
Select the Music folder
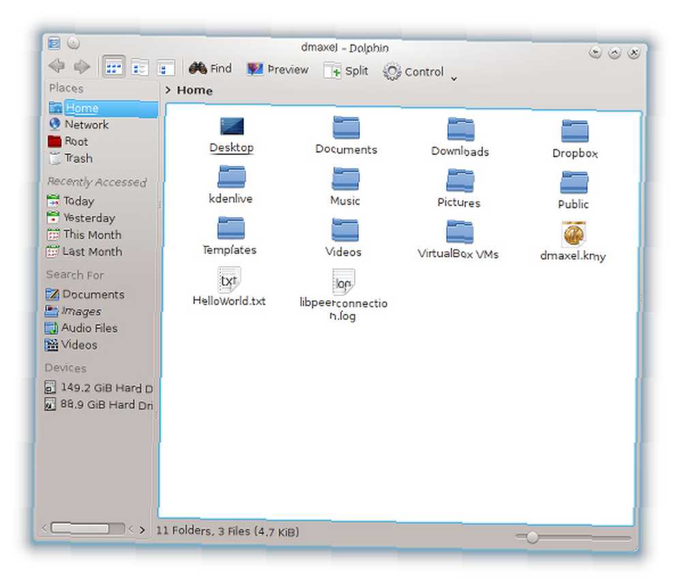(345, 187)
